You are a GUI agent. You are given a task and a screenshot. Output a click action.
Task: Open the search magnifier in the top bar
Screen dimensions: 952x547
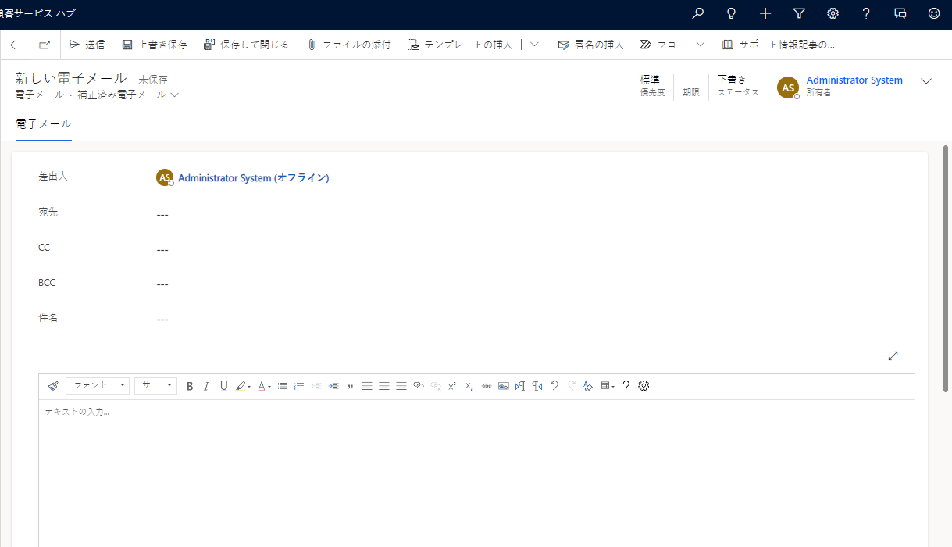pos(698,13)
